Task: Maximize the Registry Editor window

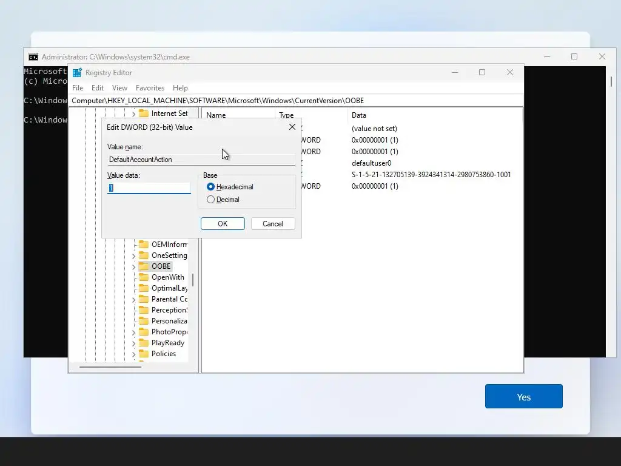Action: click(x=482, y=72)
